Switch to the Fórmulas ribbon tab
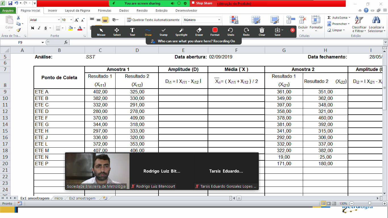 click(105, 11)
